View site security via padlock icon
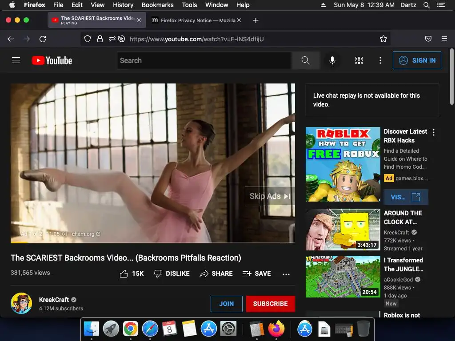 (x=100, y=39)
